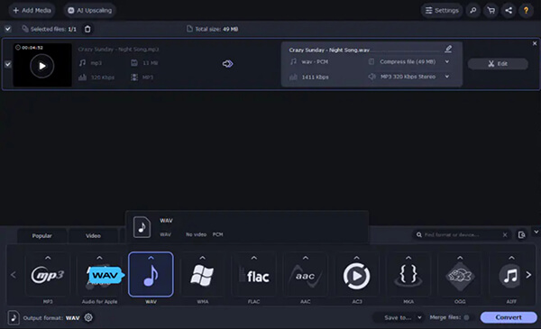
Task: Toggle the Crazy Sunday file checkbox
Action: point(8,64)
